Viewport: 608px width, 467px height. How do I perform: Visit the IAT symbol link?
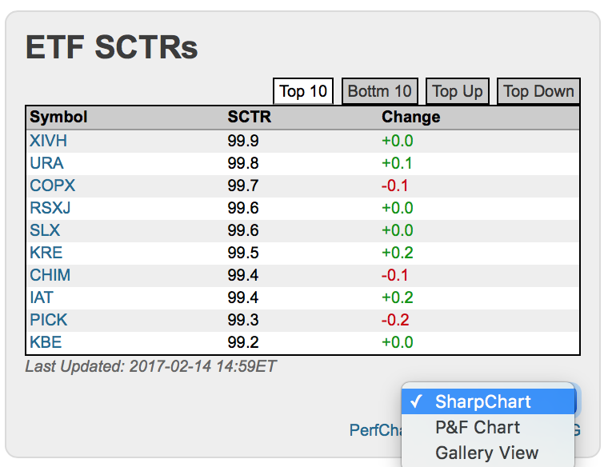tap(42, 297)
